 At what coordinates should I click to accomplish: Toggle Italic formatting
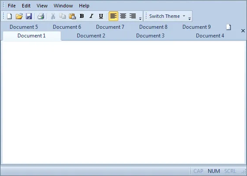[x=91, y=16]
